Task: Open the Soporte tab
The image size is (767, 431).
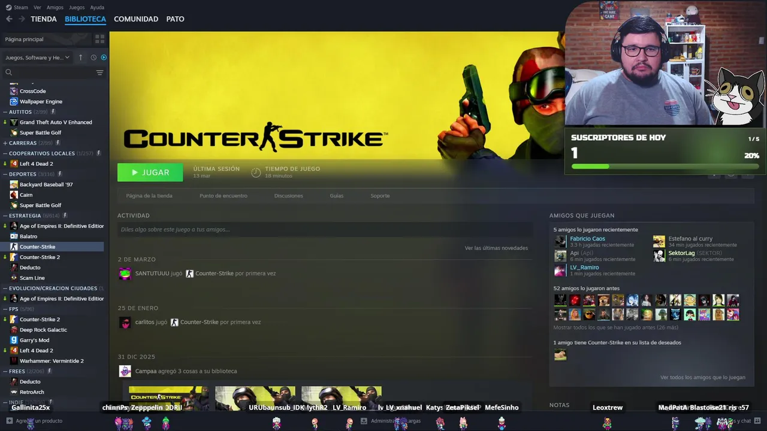Action: pyautogui.click(x=380, y=196)
